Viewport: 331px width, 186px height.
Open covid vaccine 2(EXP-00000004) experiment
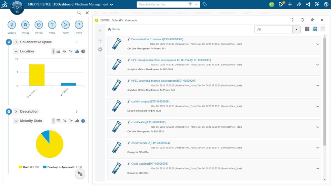[x=150, y=143]
